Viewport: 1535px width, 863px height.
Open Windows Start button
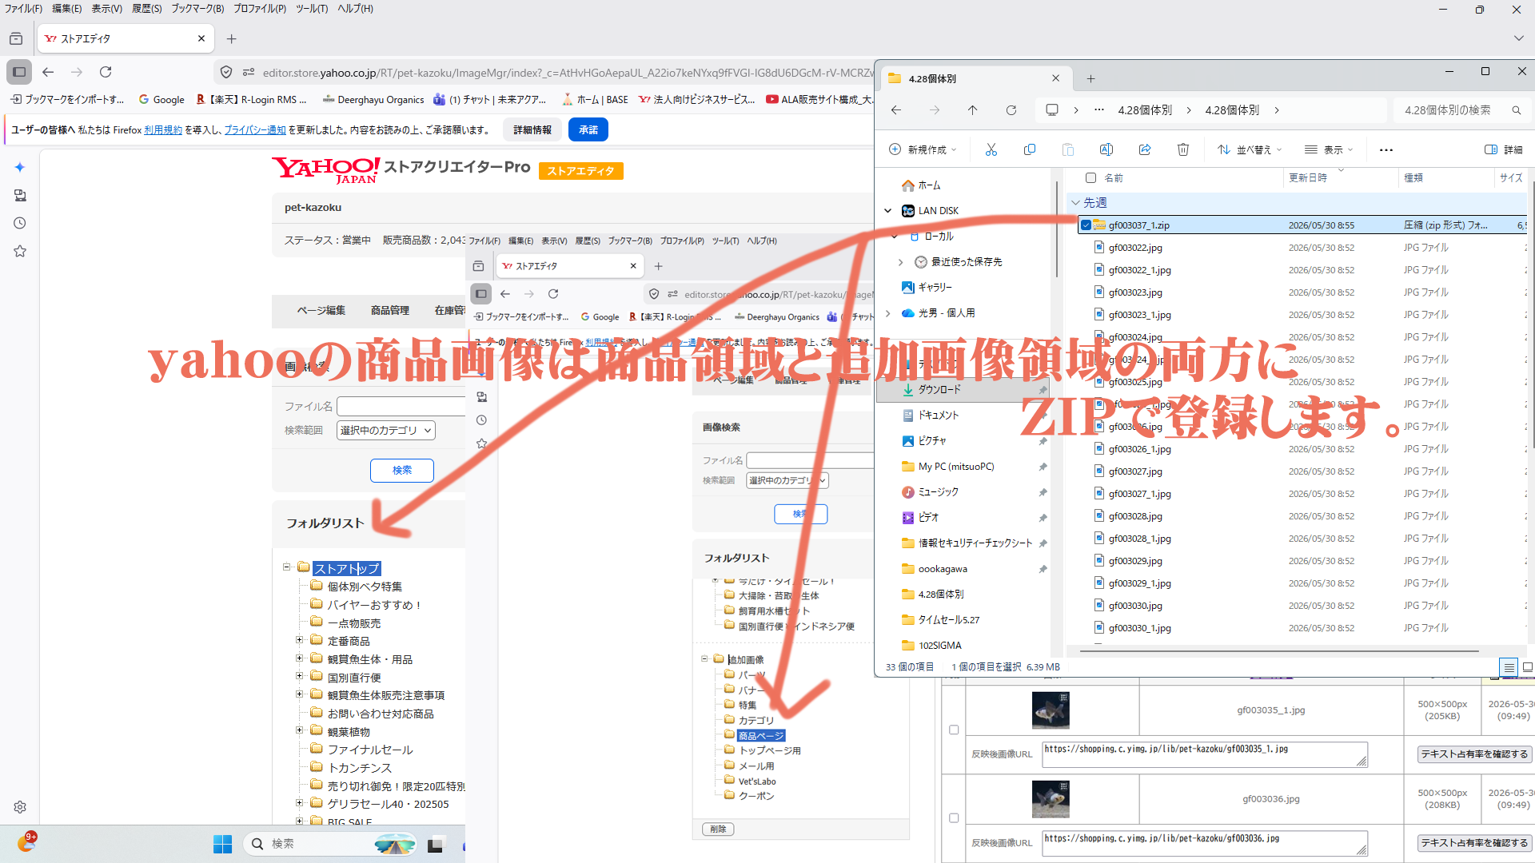(x=222, y=844)
